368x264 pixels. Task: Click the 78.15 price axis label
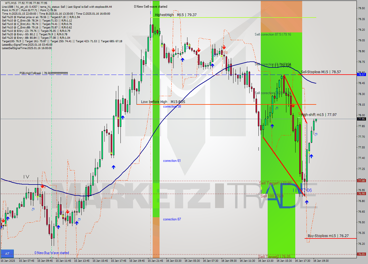click(x=361, y=104)
